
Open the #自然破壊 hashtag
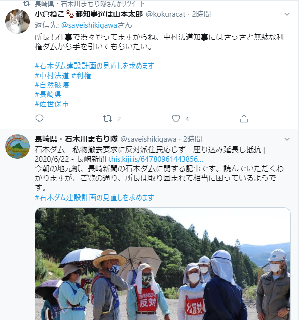tap(52, 85)
